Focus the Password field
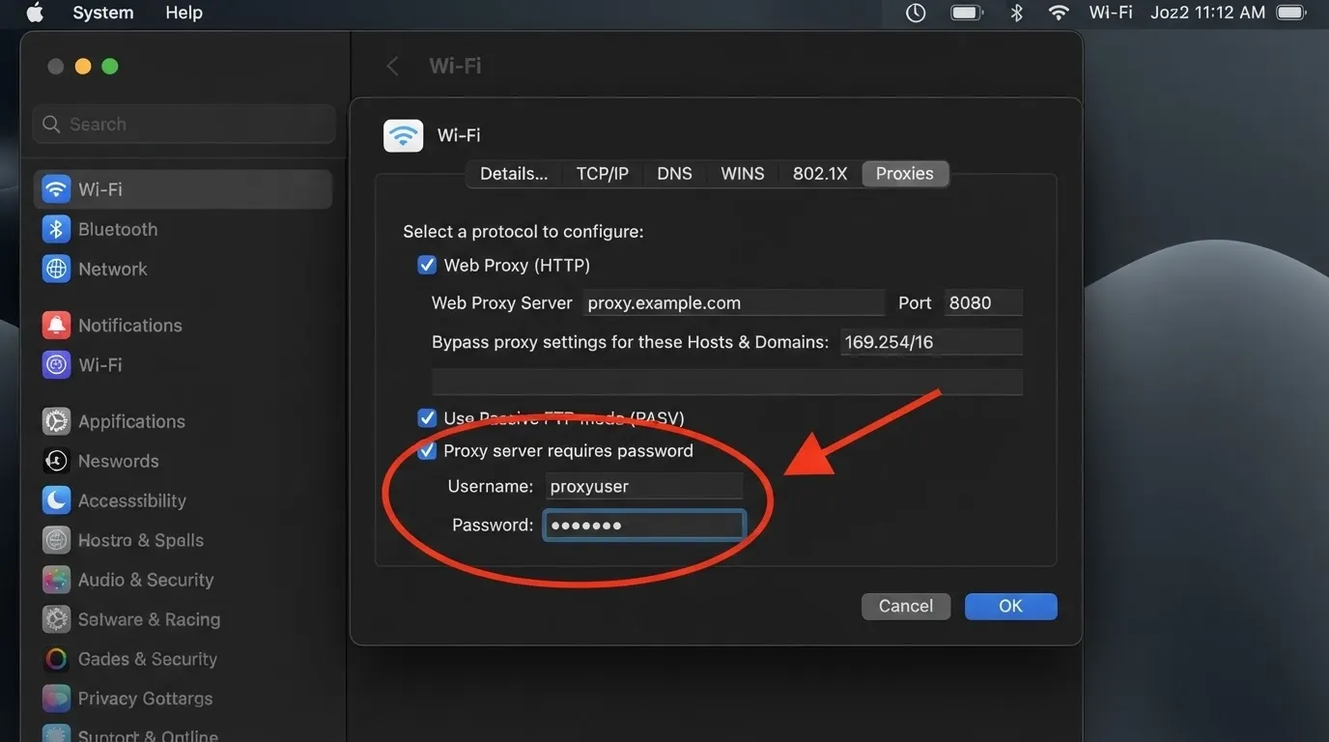Screen dimensions: 1329x742 (x=644, y=525)
